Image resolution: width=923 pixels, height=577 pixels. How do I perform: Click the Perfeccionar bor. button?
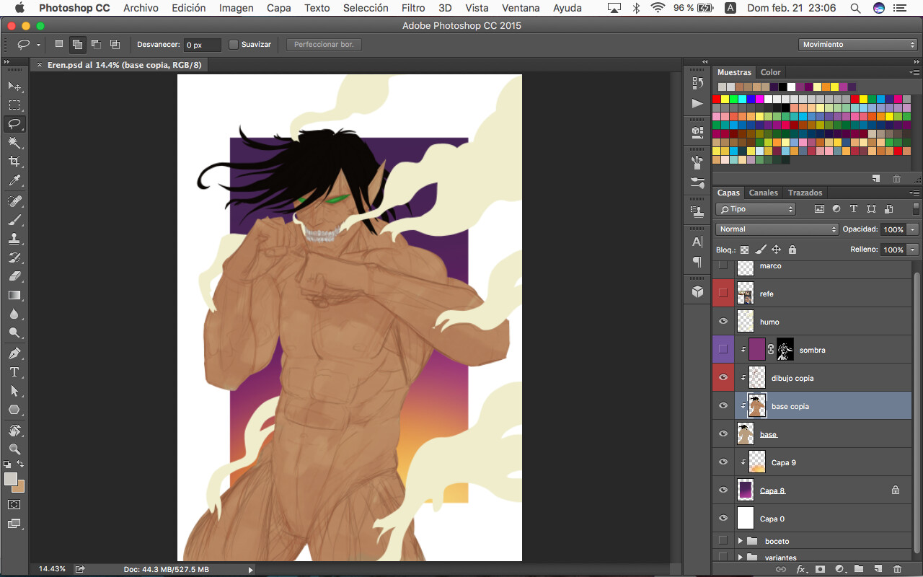[x=324, y=45]
